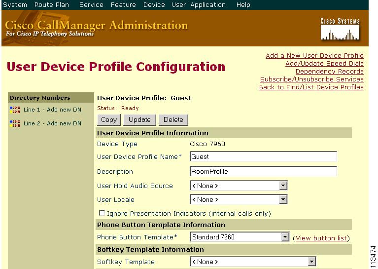This screenshot has height=269, width=378.
Task: Click the Status: Ready text
Action: click(118, 108)
